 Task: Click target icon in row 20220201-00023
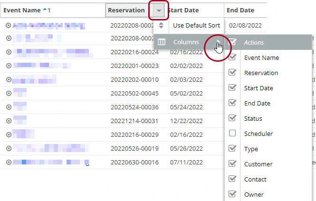click(x=9, y=66)
